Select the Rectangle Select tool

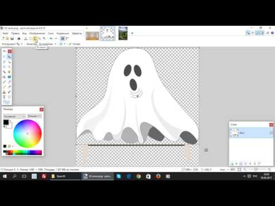click(4, 57)
